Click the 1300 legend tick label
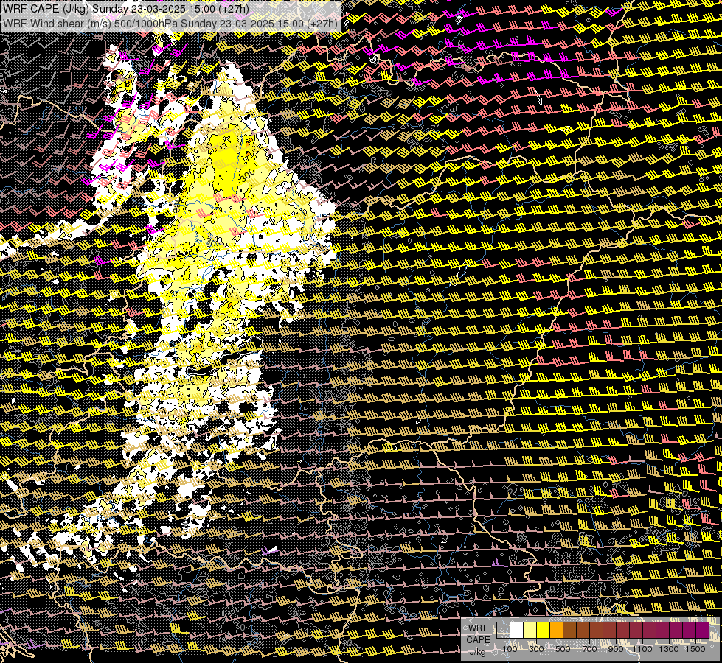The image size is (722, 663). 669,649
